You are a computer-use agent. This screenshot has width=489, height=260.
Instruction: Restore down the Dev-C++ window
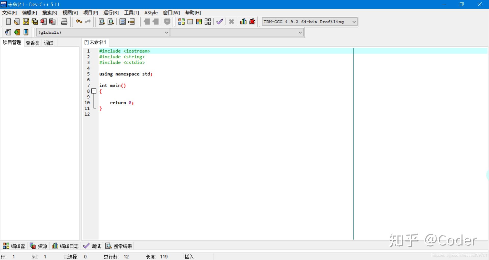coord(461,4)
